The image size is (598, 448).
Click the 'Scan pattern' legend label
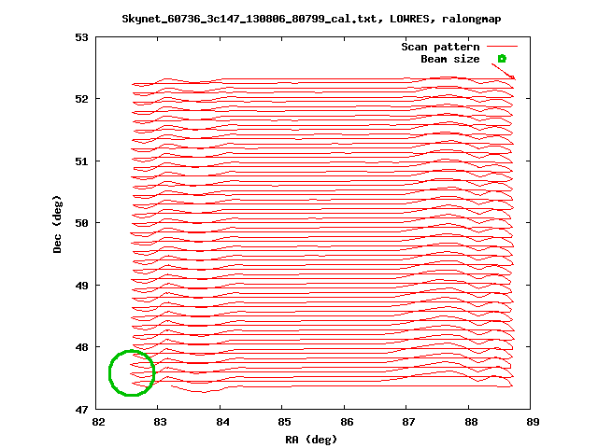pos(440,47)
